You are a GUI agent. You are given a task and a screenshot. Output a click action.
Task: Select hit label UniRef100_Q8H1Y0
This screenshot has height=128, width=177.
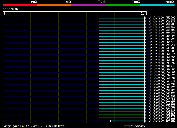pos(162,88)
